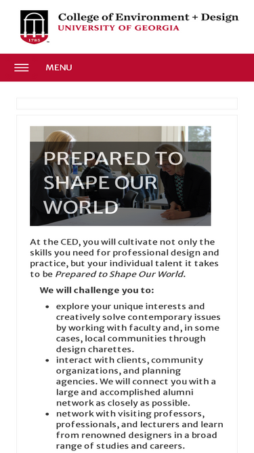254x453 pixels.
Task: Click the At the CED intro paragraph
Action: pos(125,257)
